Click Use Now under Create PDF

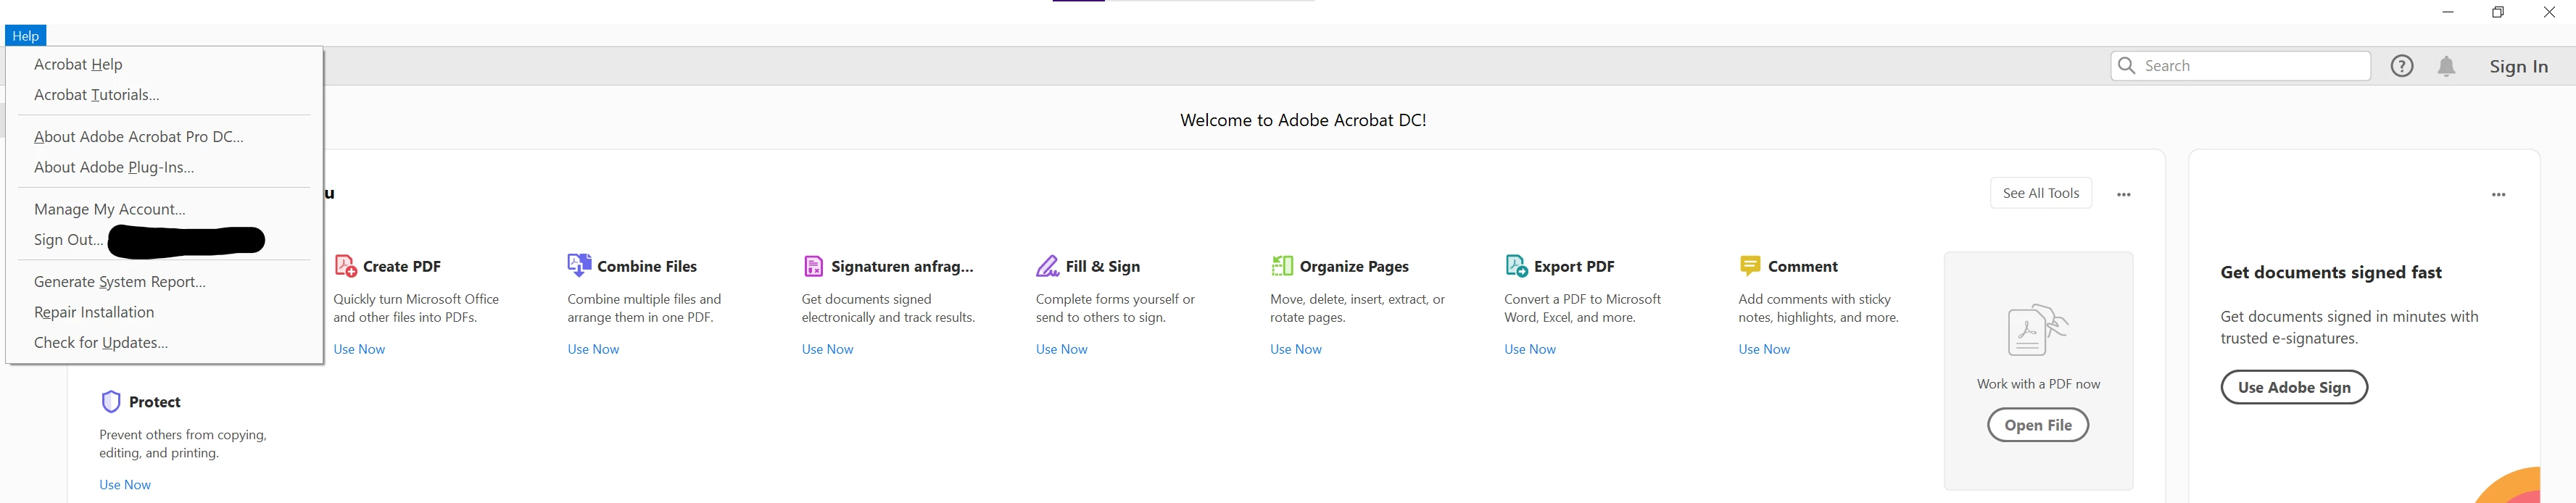click(x=359, y=349)
